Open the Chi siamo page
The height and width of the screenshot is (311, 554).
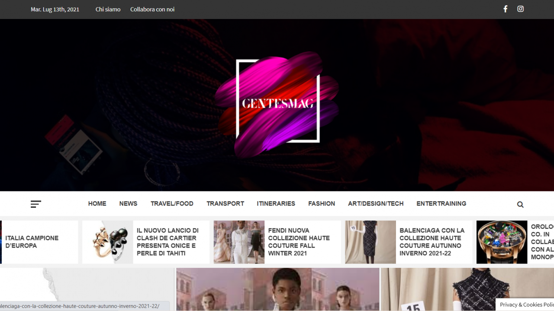pos(108,9)
